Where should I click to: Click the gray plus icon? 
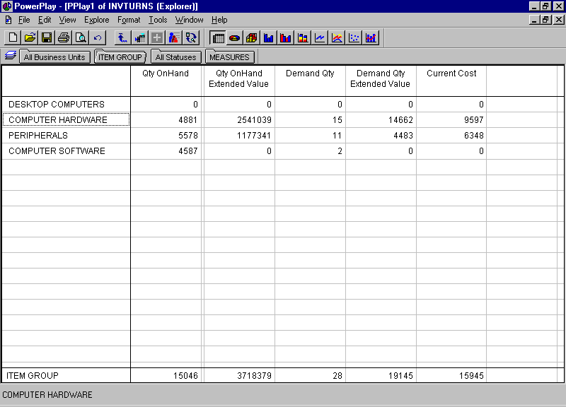pyautogui.click(x=156, y=37)
